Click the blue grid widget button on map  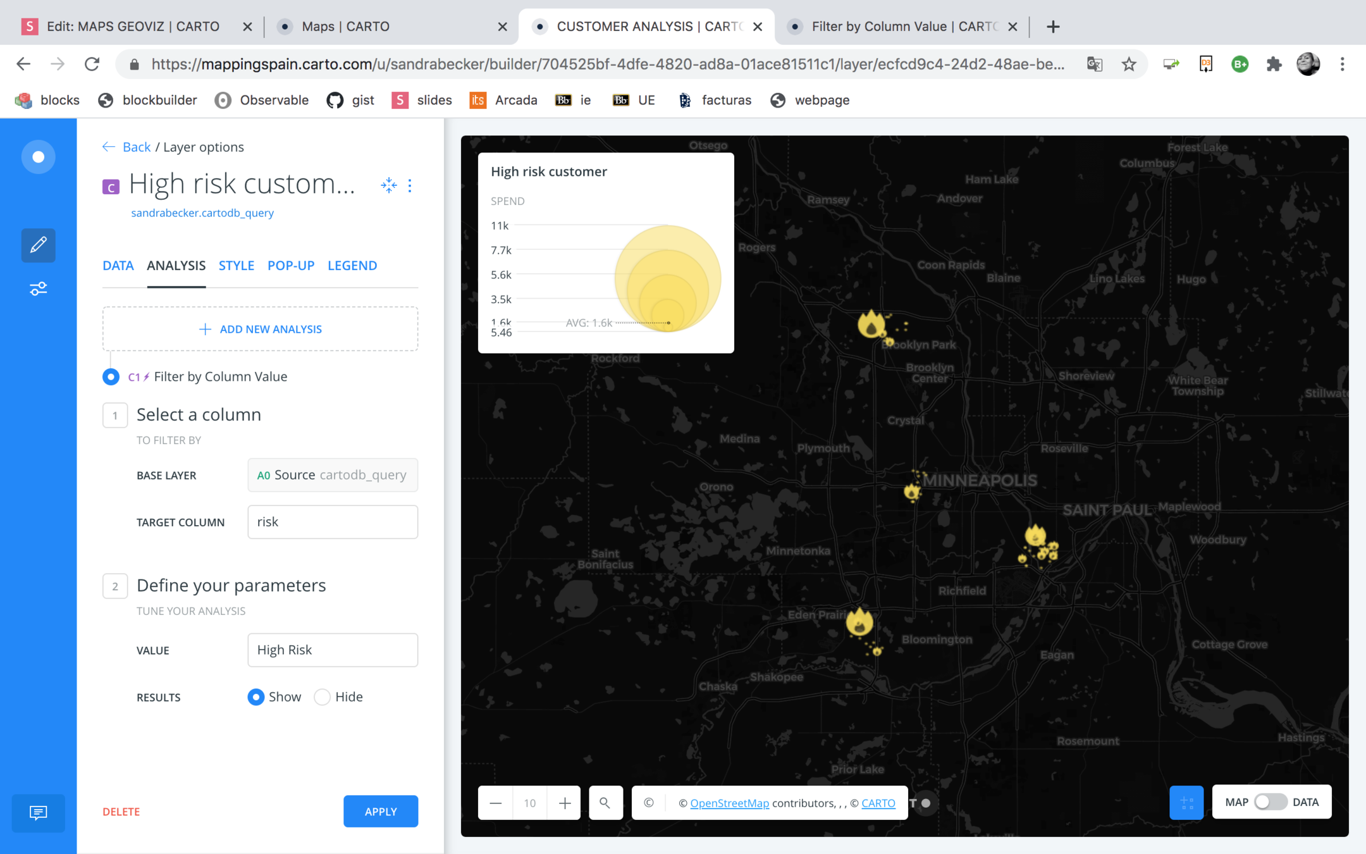(1186, 803)
